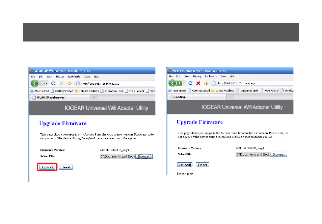This screenshot has width=322, height=224.
Task: Open history dropdown arrow in right Firefox window
Action: [184, 83]
